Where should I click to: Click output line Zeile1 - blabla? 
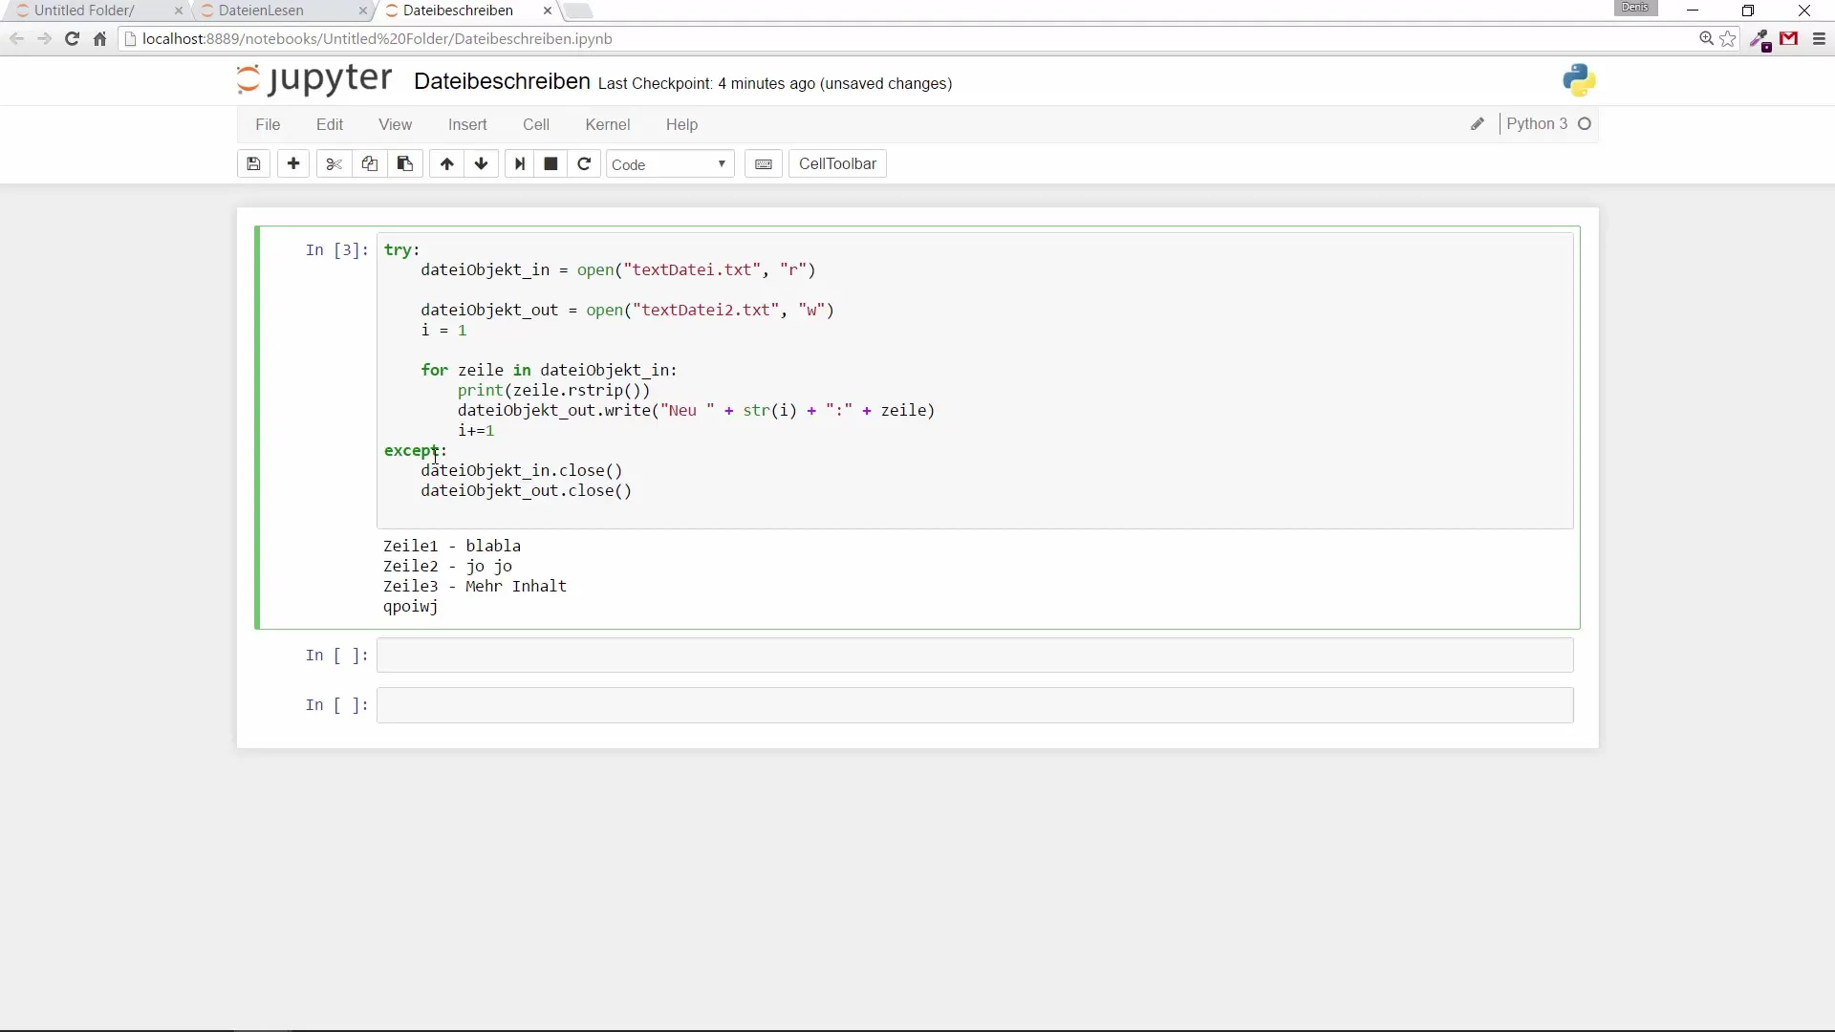452,547
